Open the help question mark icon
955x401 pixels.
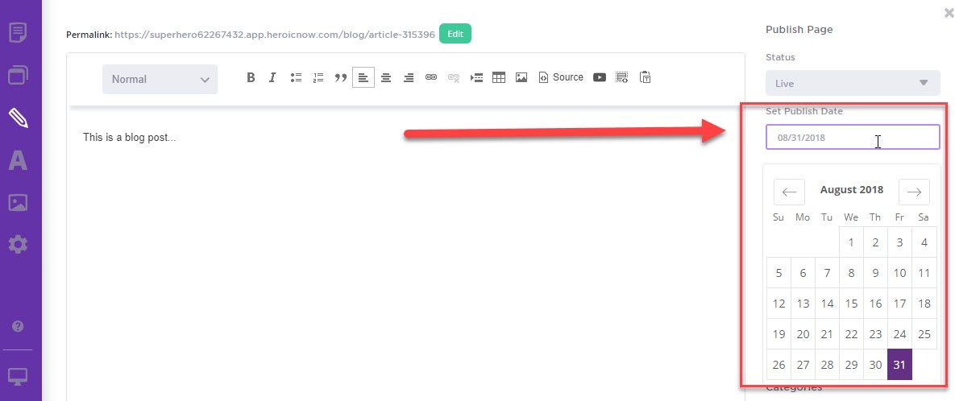click(x=18, y=327)
